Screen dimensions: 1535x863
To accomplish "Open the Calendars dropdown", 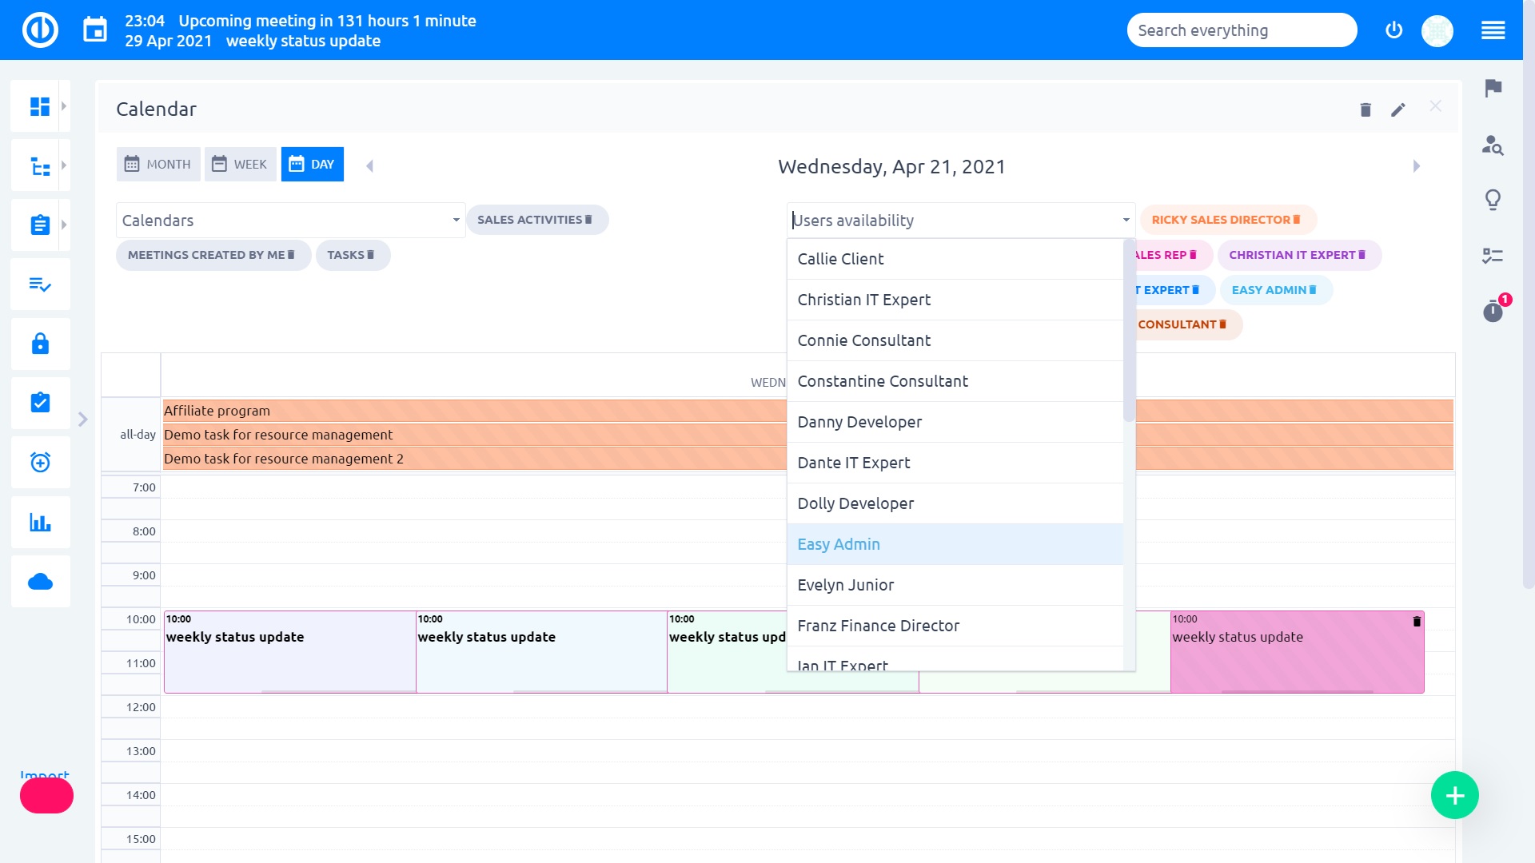I will [290, 221].
